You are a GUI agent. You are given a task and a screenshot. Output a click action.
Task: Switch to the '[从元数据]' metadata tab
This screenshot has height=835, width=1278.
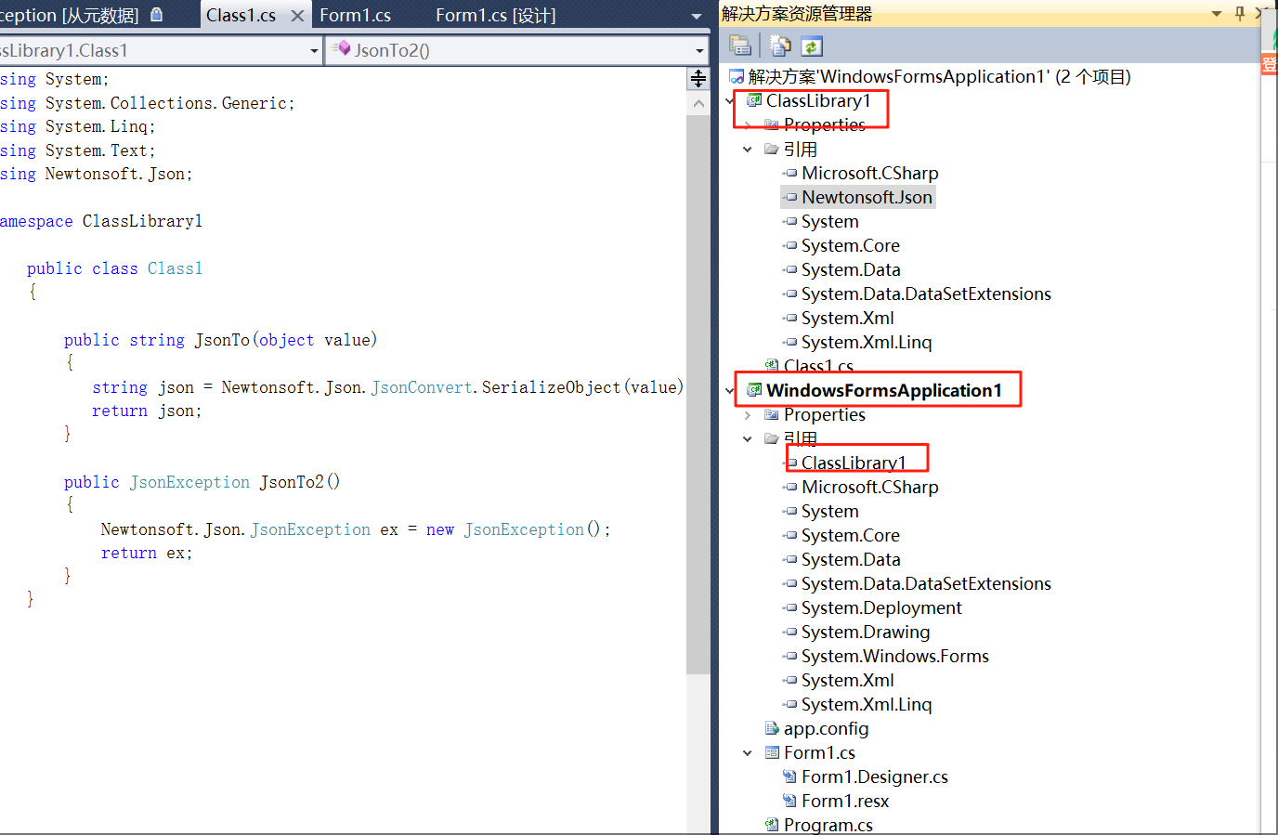pyautogui.click(x=82, y=15)
